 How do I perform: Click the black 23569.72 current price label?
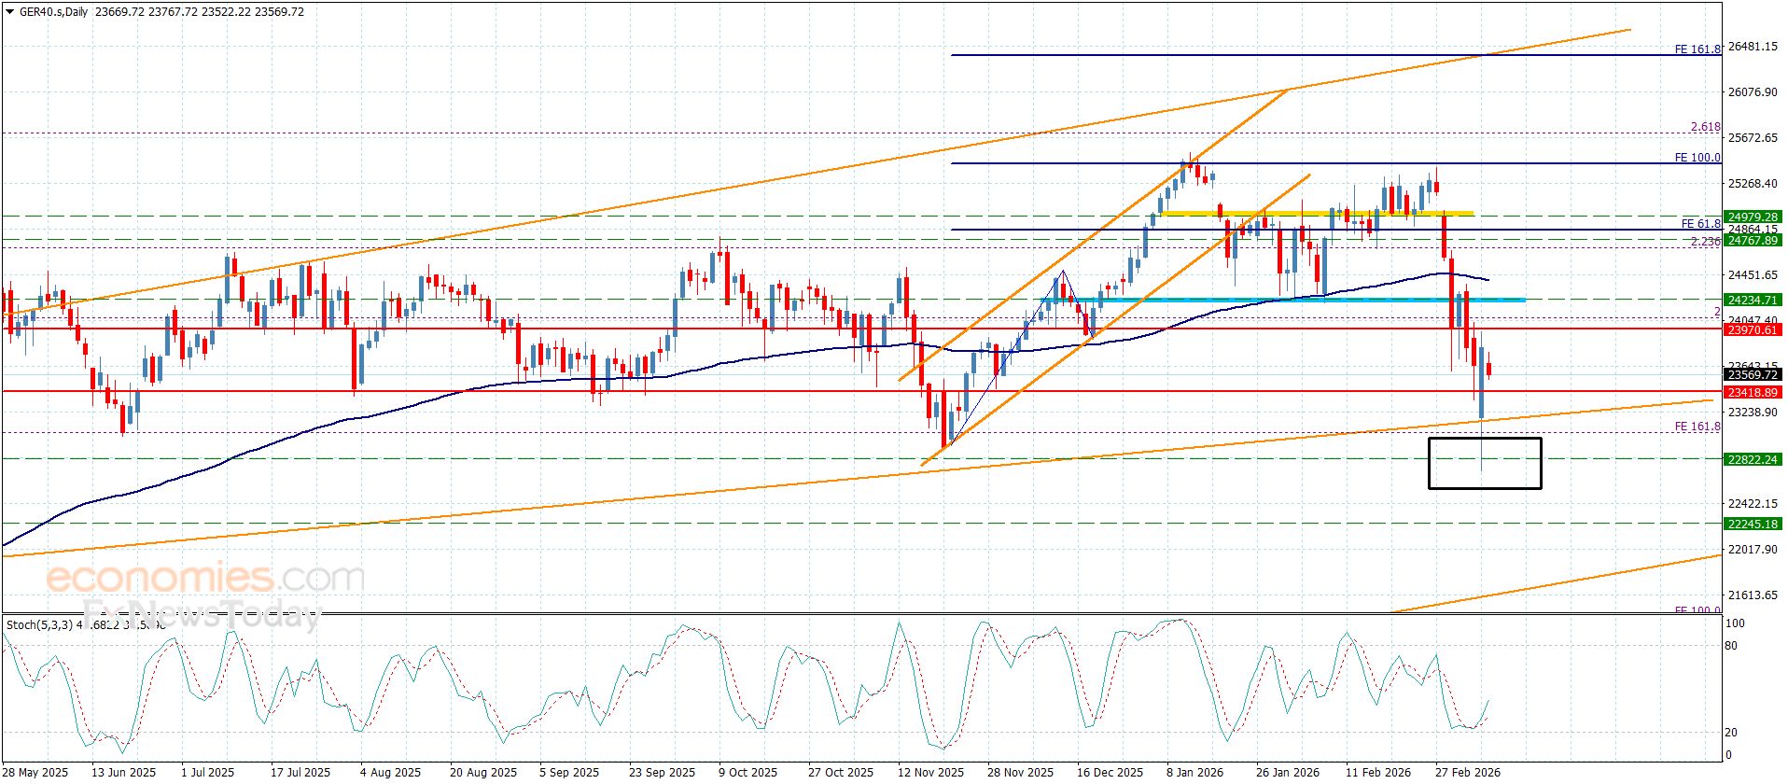1753,375
